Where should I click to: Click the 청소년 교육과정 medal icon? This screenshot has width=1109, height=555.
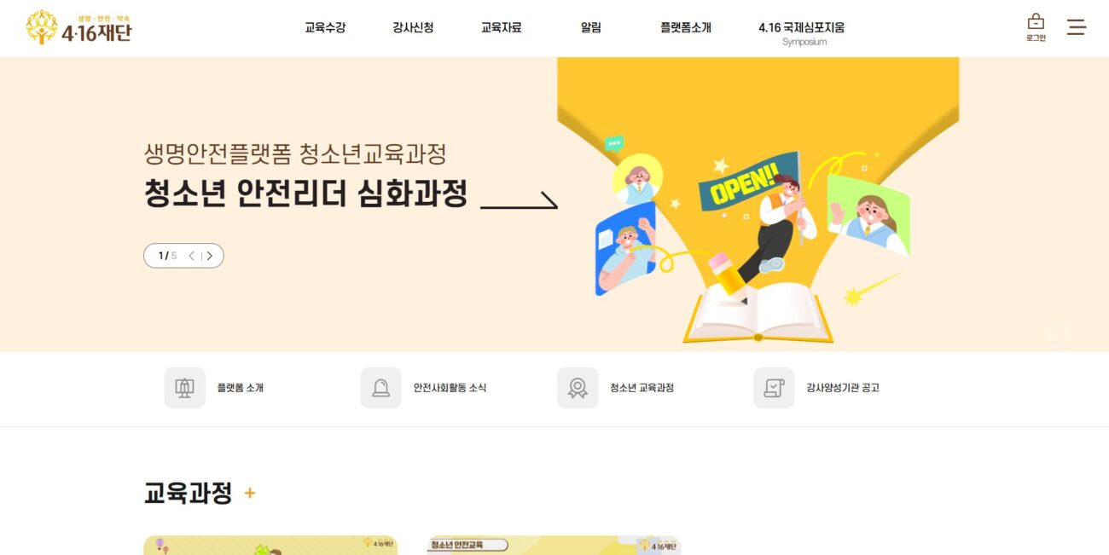pos(578,388)
